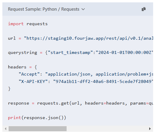This screenshot has width=154, height=133.
Task: Click the print(response.json()) statement
Action: point(37,118)
